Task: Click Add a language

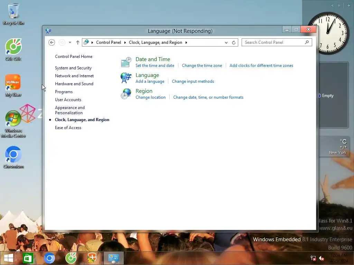Action: 150,81
